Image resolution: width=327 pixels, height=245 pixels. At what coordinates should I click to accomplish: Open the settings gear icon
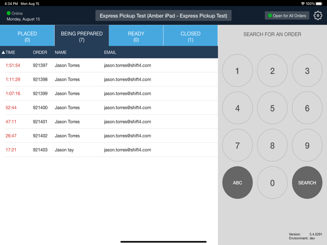(x=318, y=15)
